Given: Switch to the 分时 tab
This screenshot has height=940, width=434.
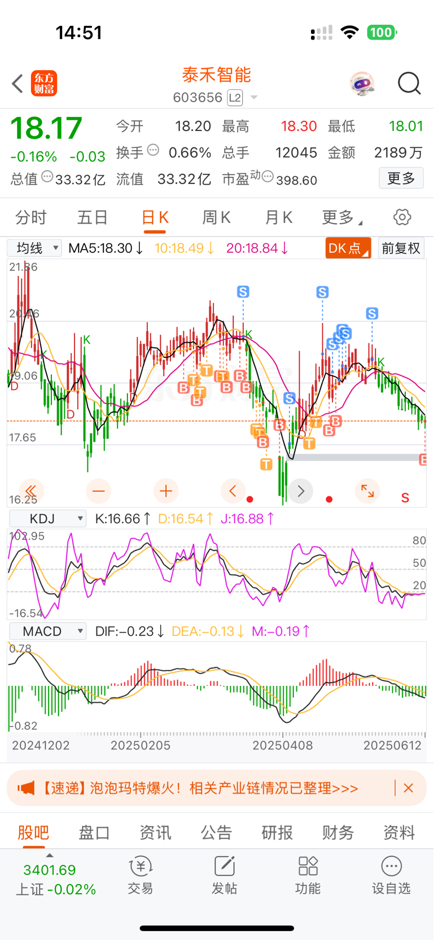Looking at the screenshot, I should [31, 217].
